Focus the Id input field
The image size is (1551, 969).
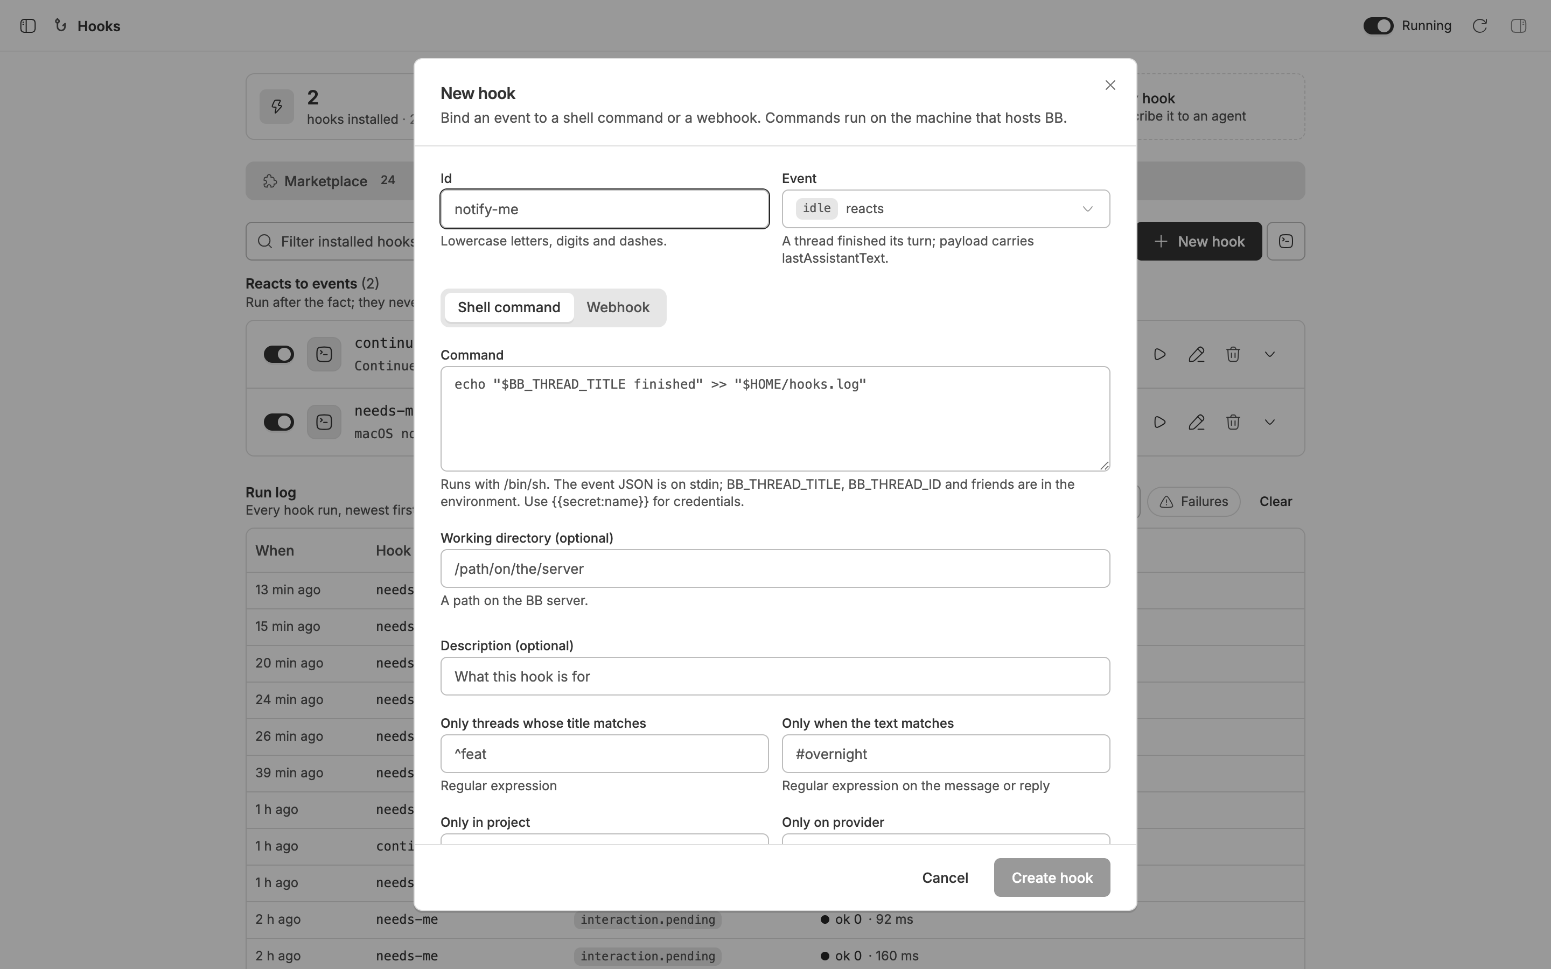point(604,209)
